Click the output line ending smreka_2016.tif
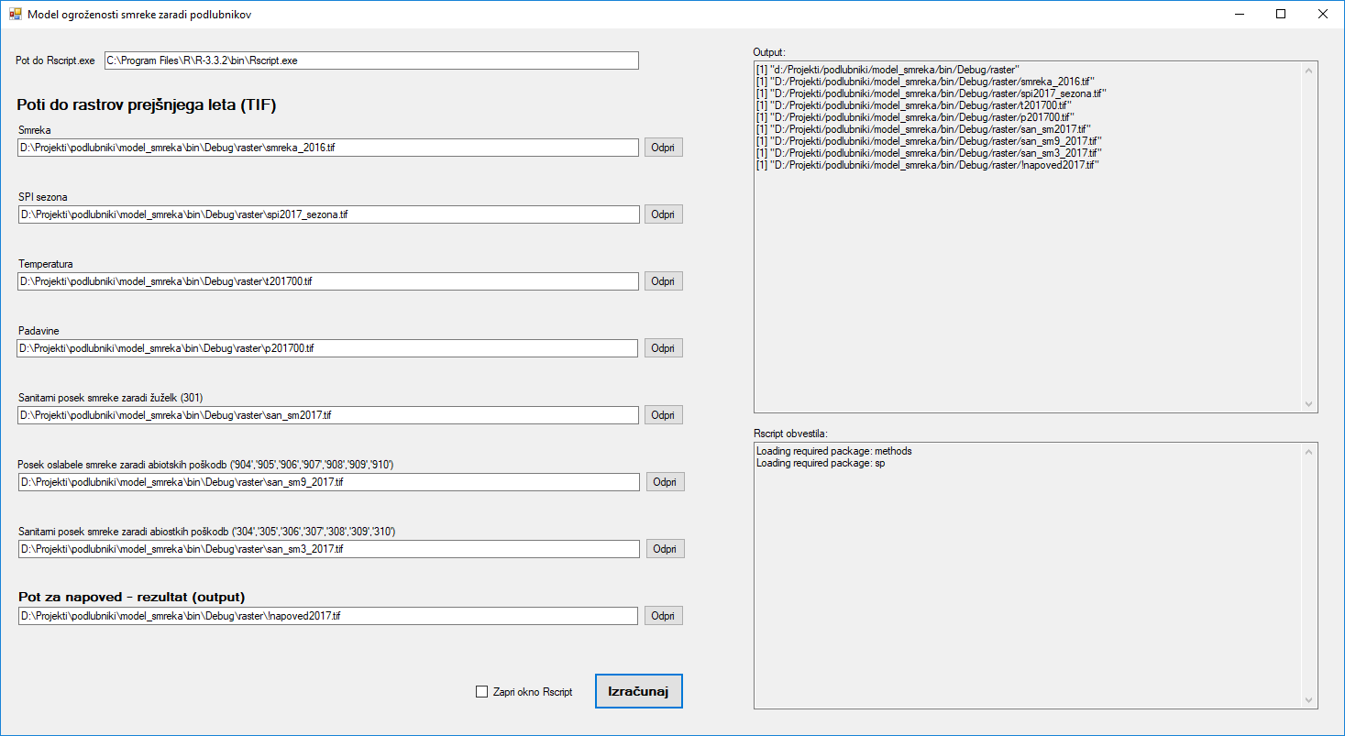The height and width of the screenshot is (736, 1345). tap(926, 82)
